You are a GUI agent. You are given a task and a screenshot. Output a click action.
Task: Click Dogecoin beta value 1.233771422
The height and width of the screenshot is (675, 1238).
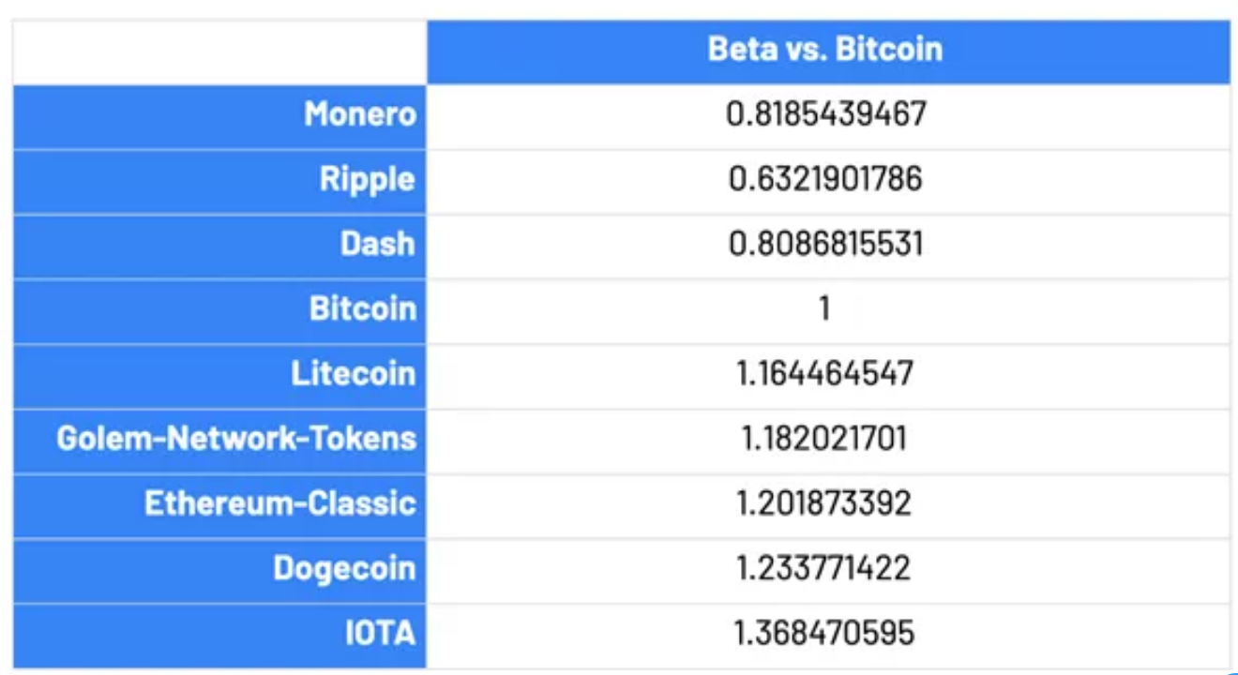tap(824, 568)
